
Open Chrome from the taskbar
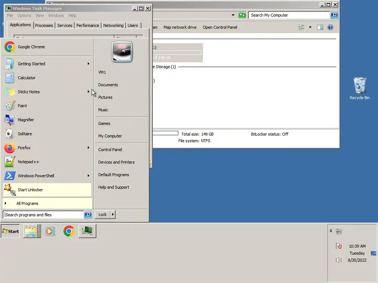[x=69, y=231]
